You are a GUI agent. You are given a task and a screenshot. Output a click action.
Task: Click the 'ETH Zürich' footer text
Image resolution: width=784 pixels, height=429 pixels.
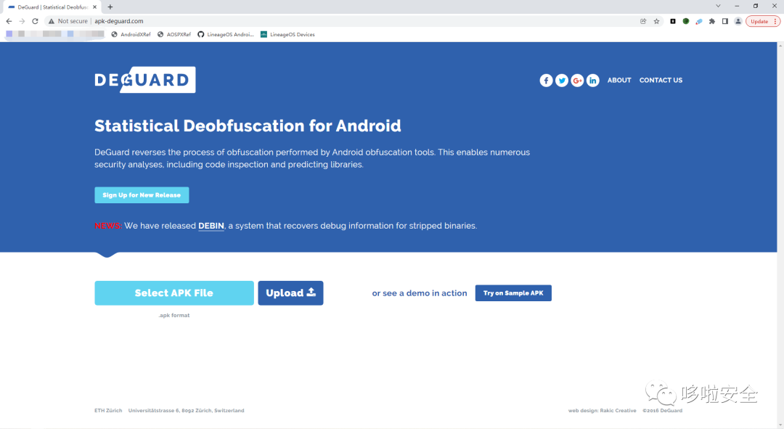[x=108, y=411]
